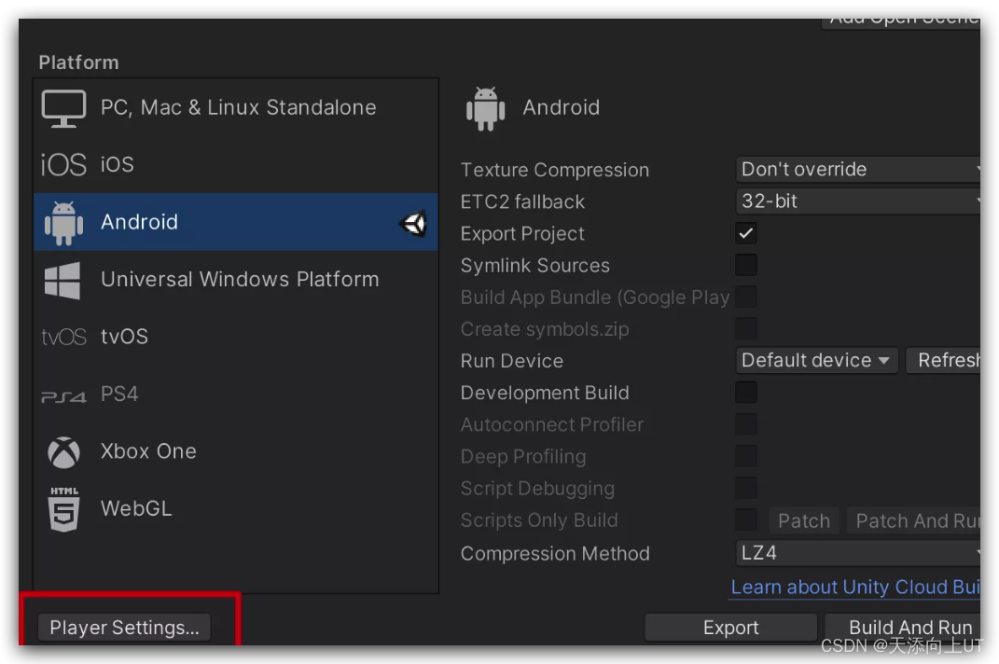Select the iOS platform row
The width and height of the screenshot is (999, 664).
click(x=236, y=164)
